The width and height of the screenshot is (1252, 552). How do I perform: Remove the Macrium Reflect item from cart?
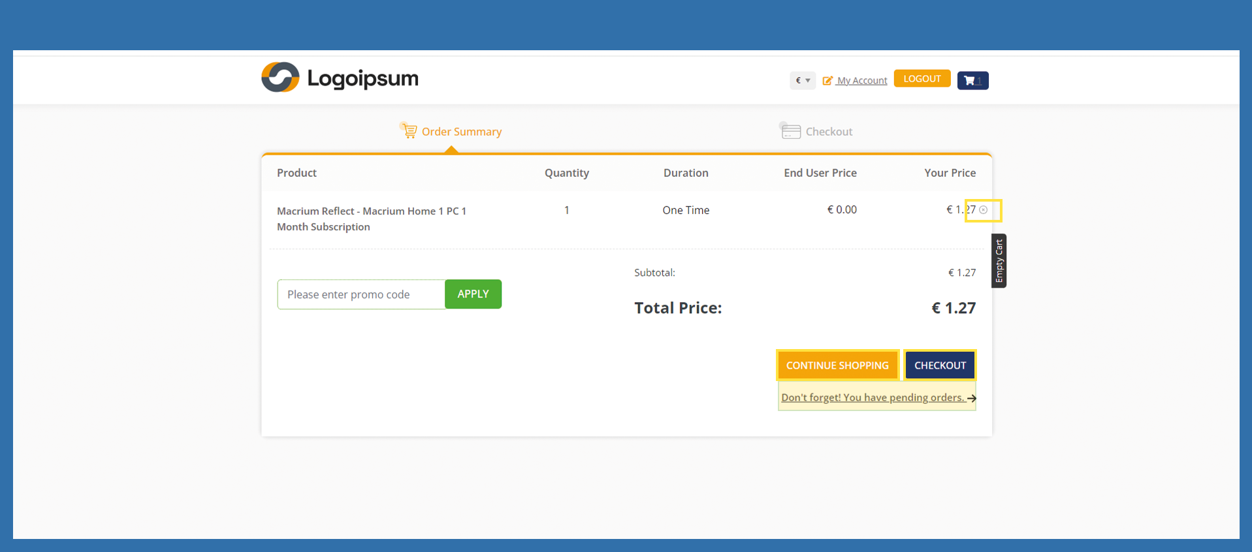pos(983,210)
